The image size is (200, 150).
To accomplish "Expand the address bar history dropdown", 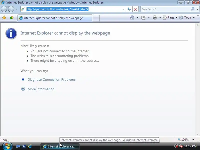I will [x=124, y=9].
